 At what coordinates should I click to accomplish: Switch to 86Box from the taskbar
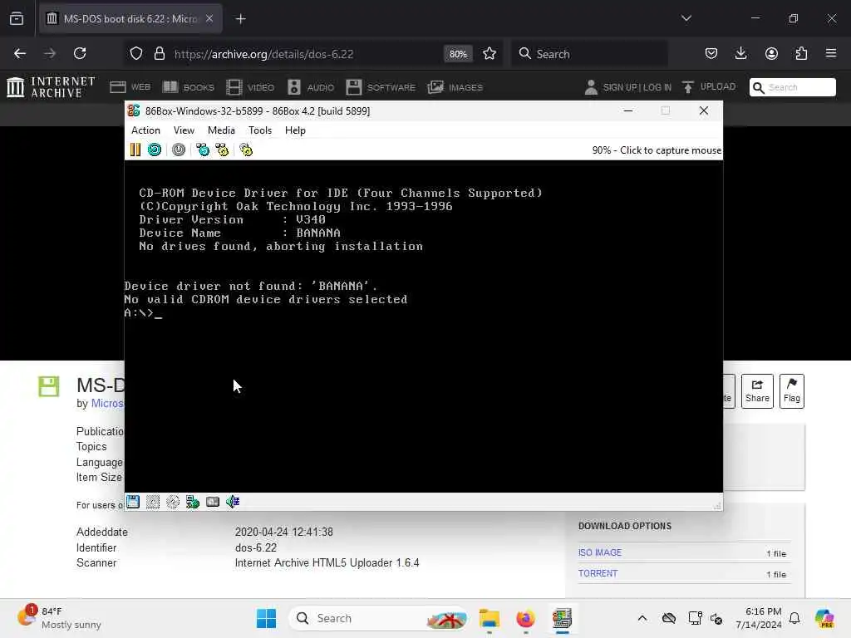(563, 618)
